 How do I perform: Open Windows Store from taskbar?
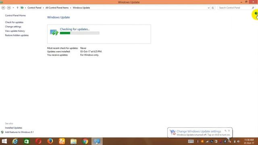27,141
